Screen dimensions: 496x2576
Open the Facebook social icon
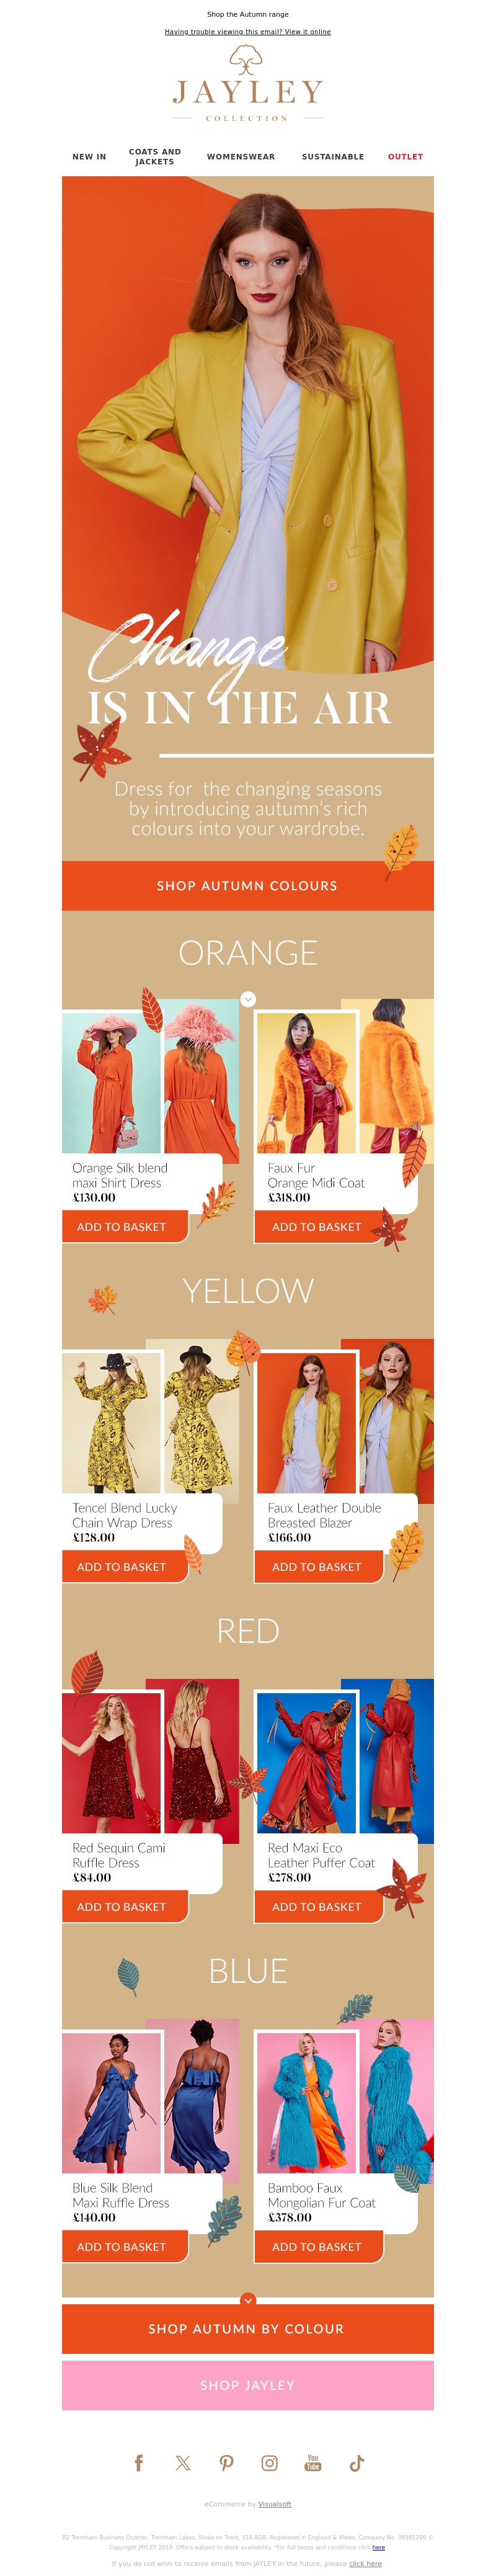click(139, 2463)
